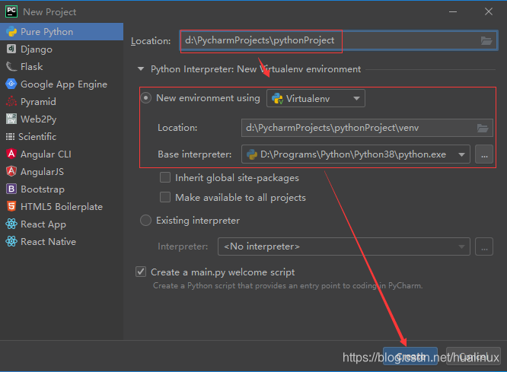Click the Angular CLI shield icon

click(11, 154)
